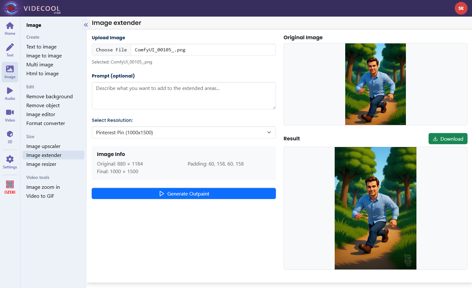
Task: Open the Settings gear icon
Action: coord(10,162)
